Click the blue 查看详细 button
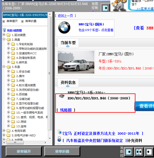154x158 pixels. (x=144, y=106)
